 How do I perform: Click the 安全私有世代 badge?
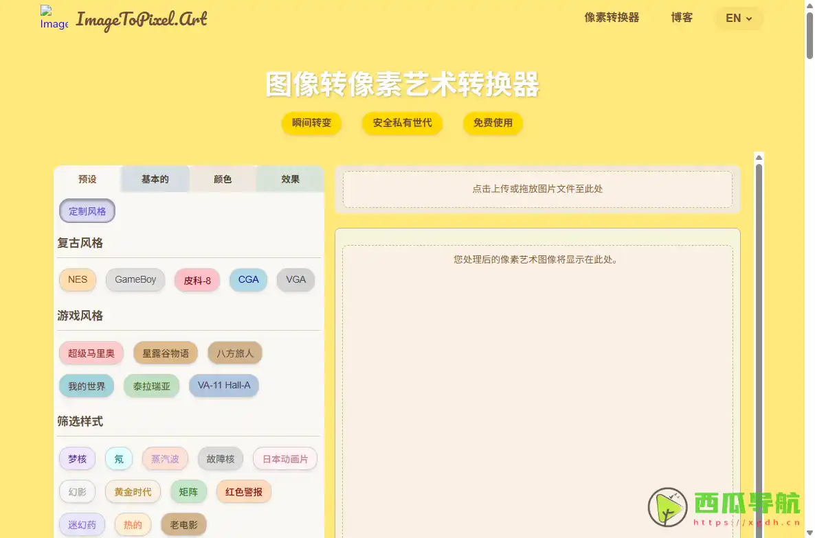click(x=402, y=123)
